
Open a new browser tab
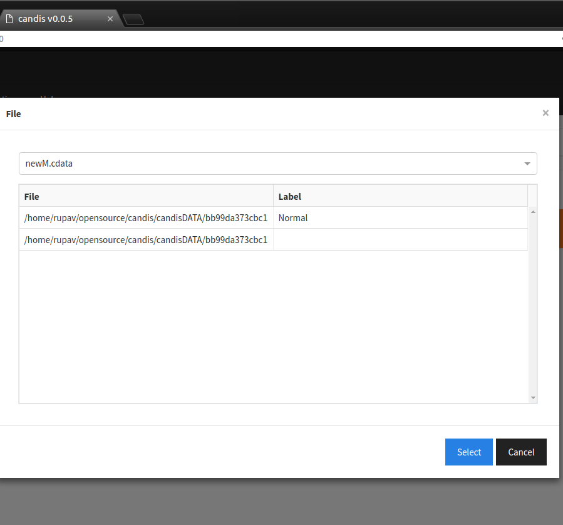(x=133, y=19)
